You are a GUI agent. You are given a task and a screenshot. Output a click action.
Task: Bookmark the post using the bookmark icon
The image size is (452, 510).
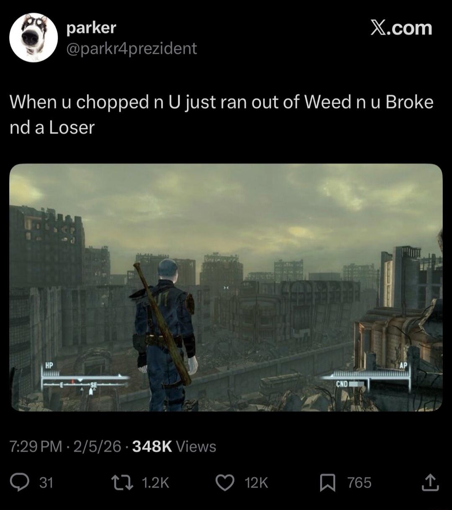pyautogui.click(x=327, y=483)
